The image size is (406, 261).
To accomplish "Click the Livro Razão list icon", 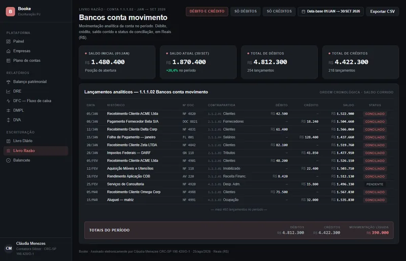I will pyautogui.click(x=8, y=151).
